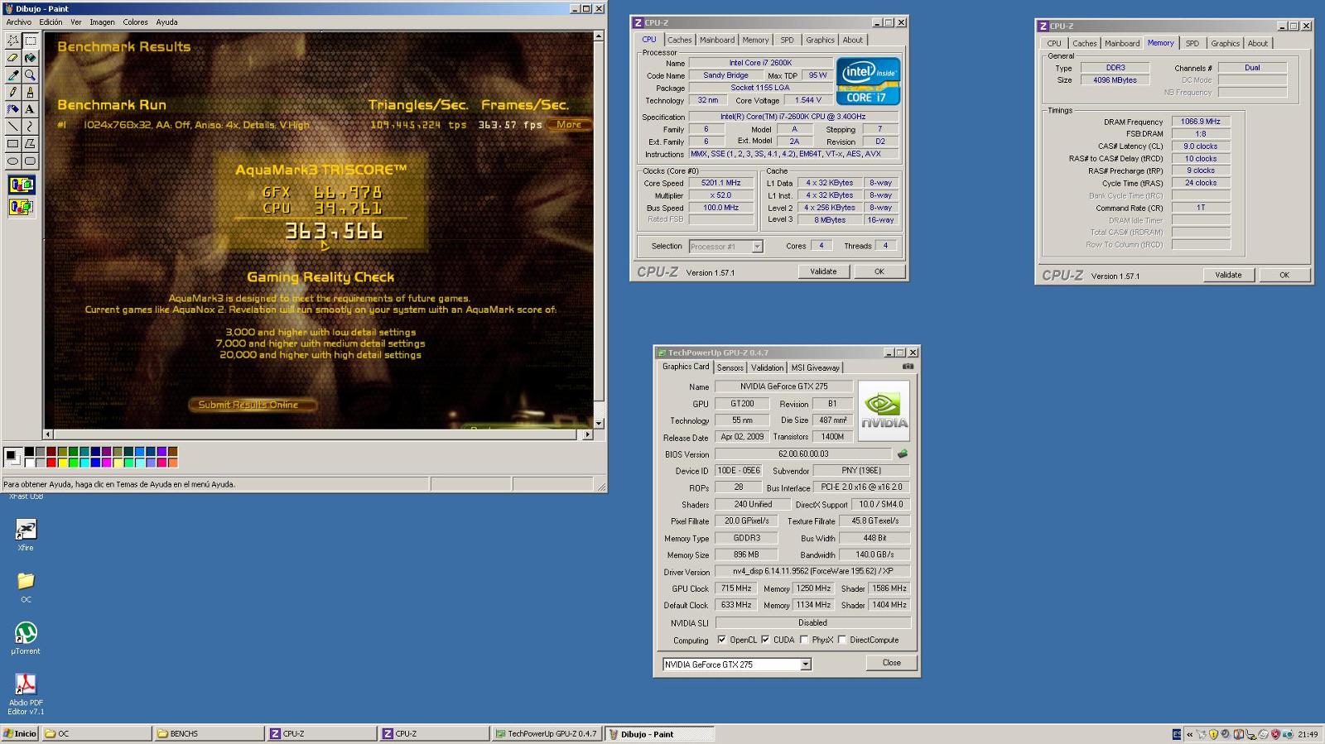Toggle the PhysX checkbox in GPU-Z

[803, 640]
